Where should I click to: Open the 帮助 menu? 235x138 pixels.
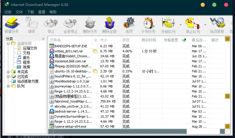[x=53, y=12]
